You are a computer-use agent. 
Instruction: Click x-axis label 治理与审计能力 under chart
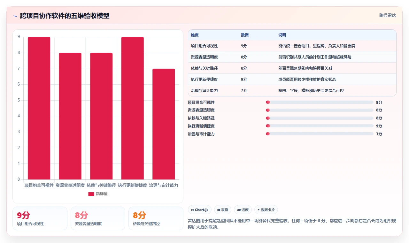[164, 185]
